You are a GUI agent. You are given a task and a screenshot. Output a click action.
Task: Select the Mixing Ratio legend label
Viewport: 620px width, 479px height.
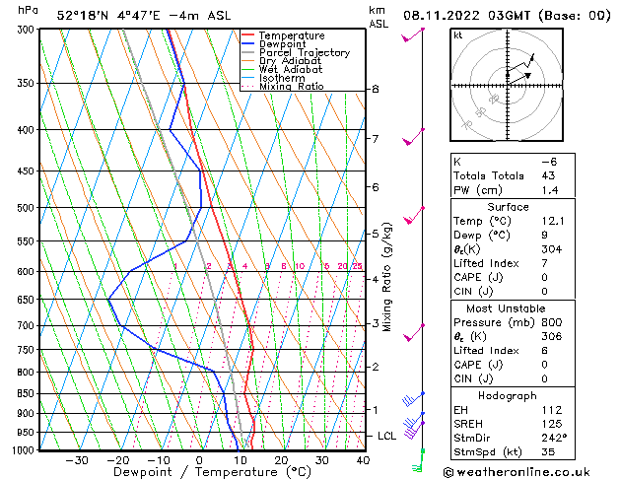pyautogui.click(x=292, y=86)
